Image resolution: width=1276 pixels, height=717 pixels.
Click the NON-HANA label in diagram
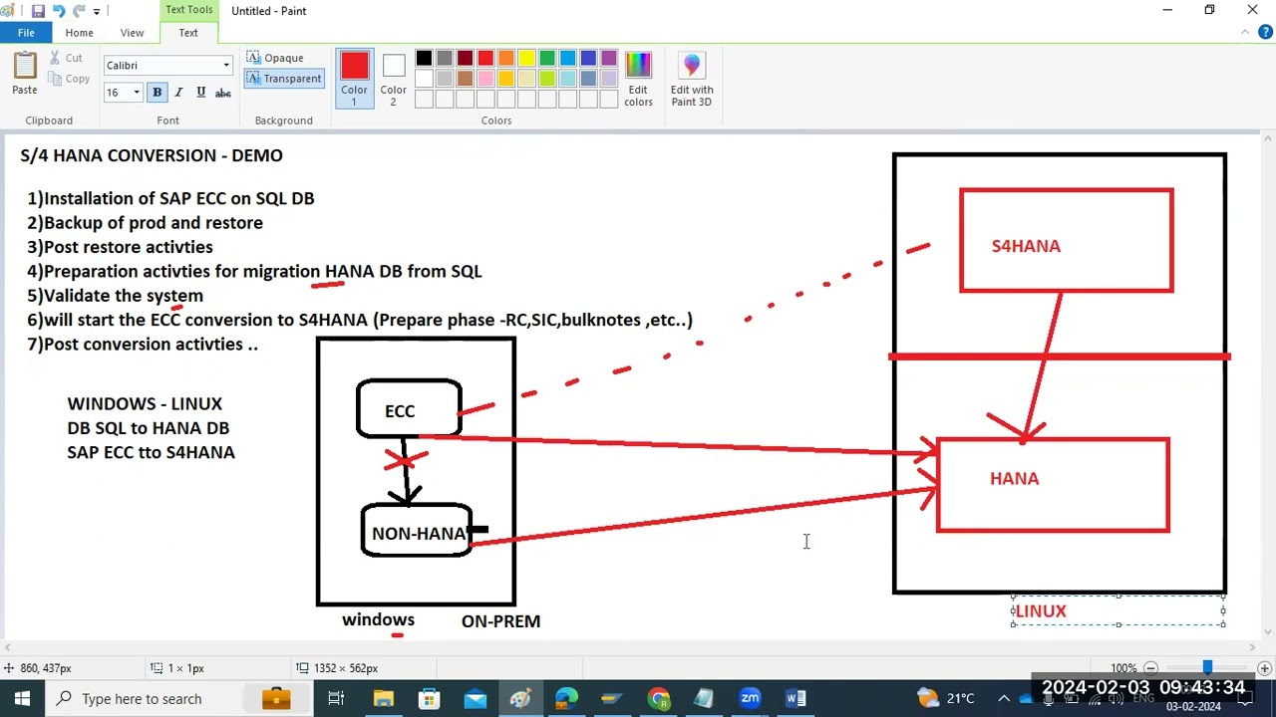click(419, 534)
